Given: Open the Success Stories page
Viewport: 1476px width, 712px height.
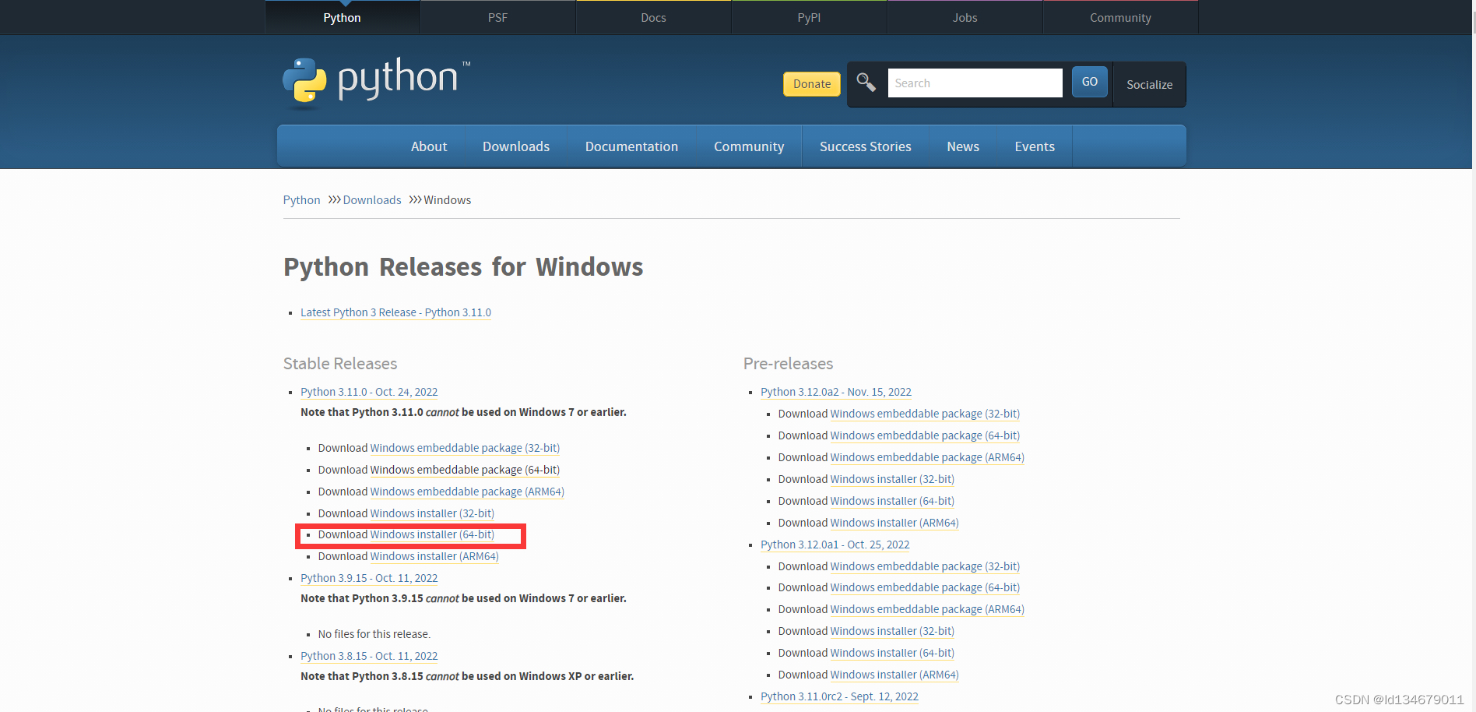Looking at the screenshot, I should click(865, 146).
